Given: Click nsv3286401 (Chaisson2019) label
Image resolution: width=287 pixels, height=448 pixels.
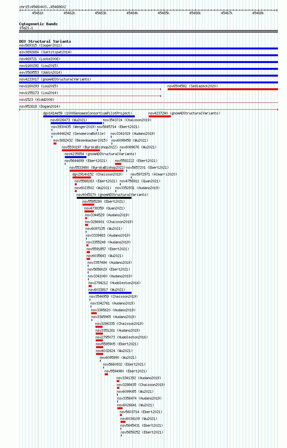Looking at the screenshot, I should click(109, 222).
